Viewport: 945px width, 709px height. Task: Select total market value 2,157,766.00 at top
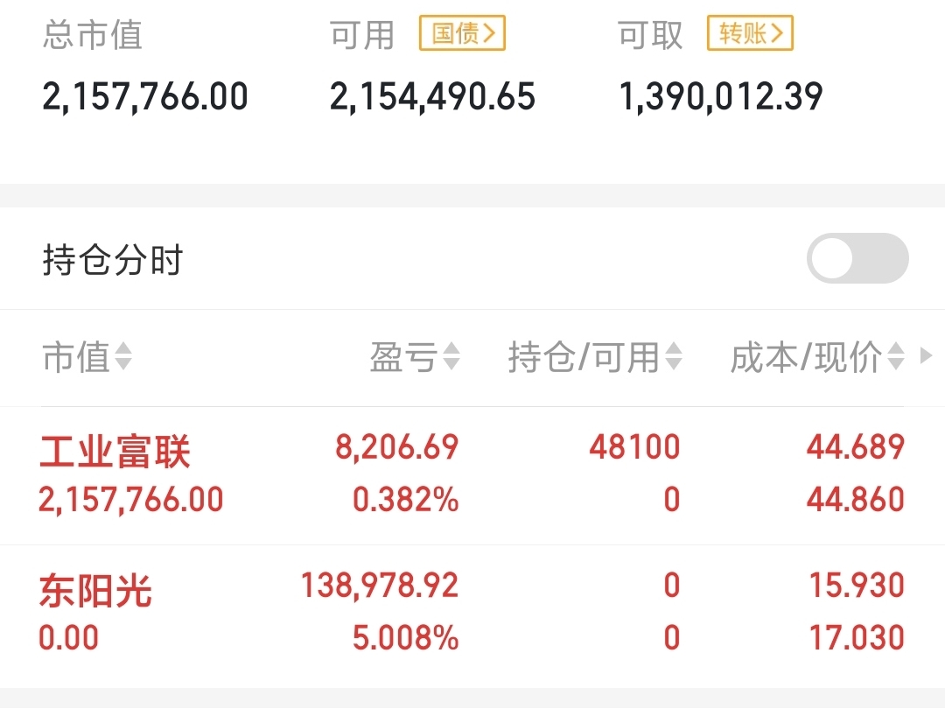145,97
